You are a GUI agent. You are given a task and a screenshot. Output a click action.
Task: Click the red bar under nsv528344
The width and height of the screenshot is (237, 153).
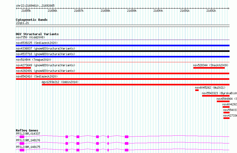click(x=209, y=68)
